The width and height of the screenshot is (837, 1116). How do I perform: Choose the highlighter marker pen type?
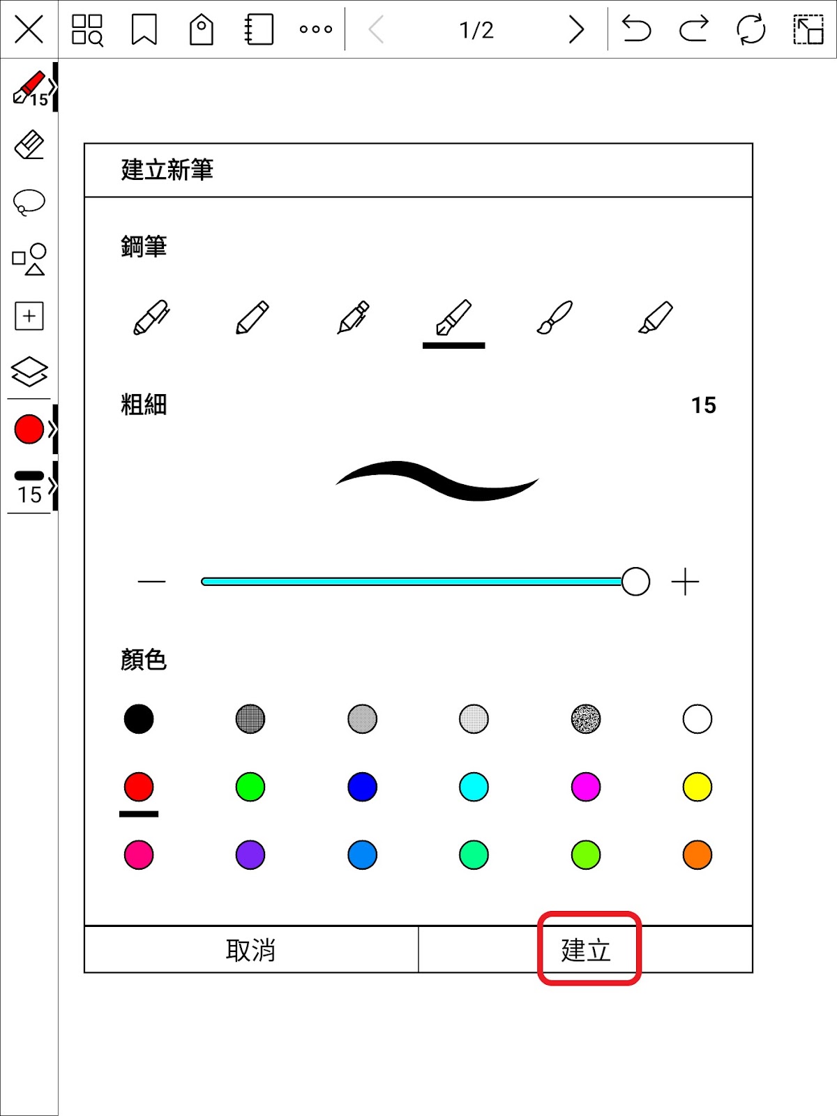tap(656, 317)
